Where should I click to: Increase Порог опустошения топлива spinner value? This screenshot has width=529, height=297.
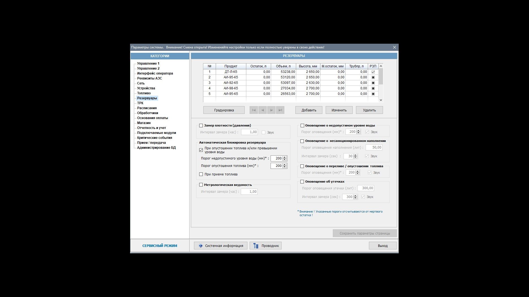(285, 164)
